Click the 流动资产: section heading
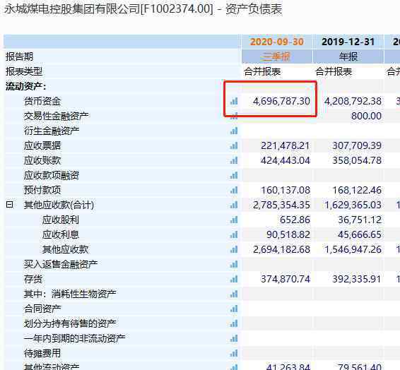The width and height of the screenshot is (400, 370). click(25, 86)
